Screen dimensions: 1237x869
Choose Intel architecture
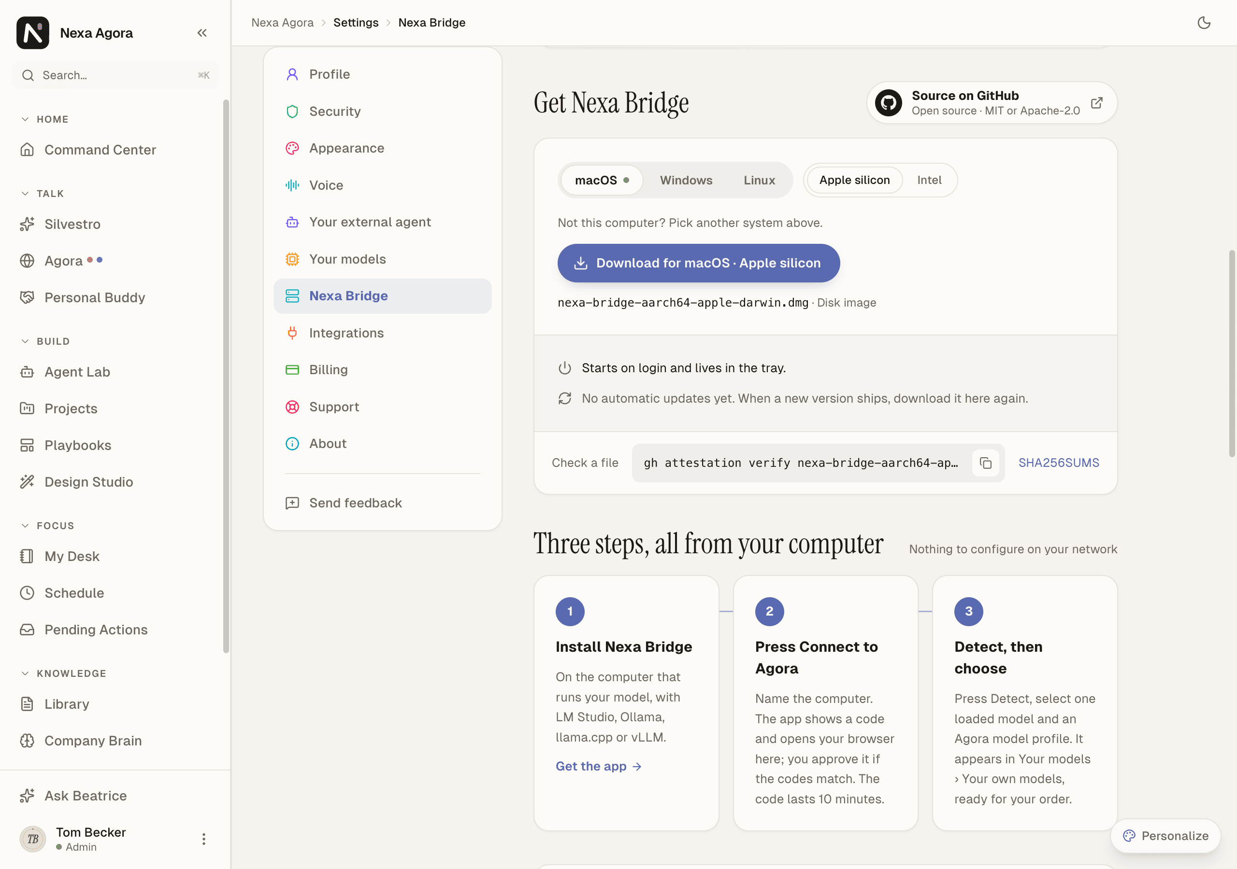(929, 181)
